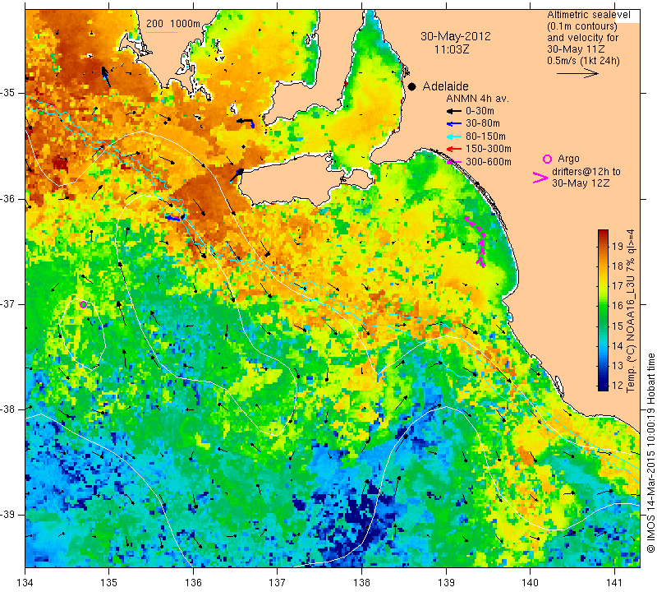The image size is (657, 592).
Task: Select the cyan 80-150m legend arrow
Action: tap(453, 136)
